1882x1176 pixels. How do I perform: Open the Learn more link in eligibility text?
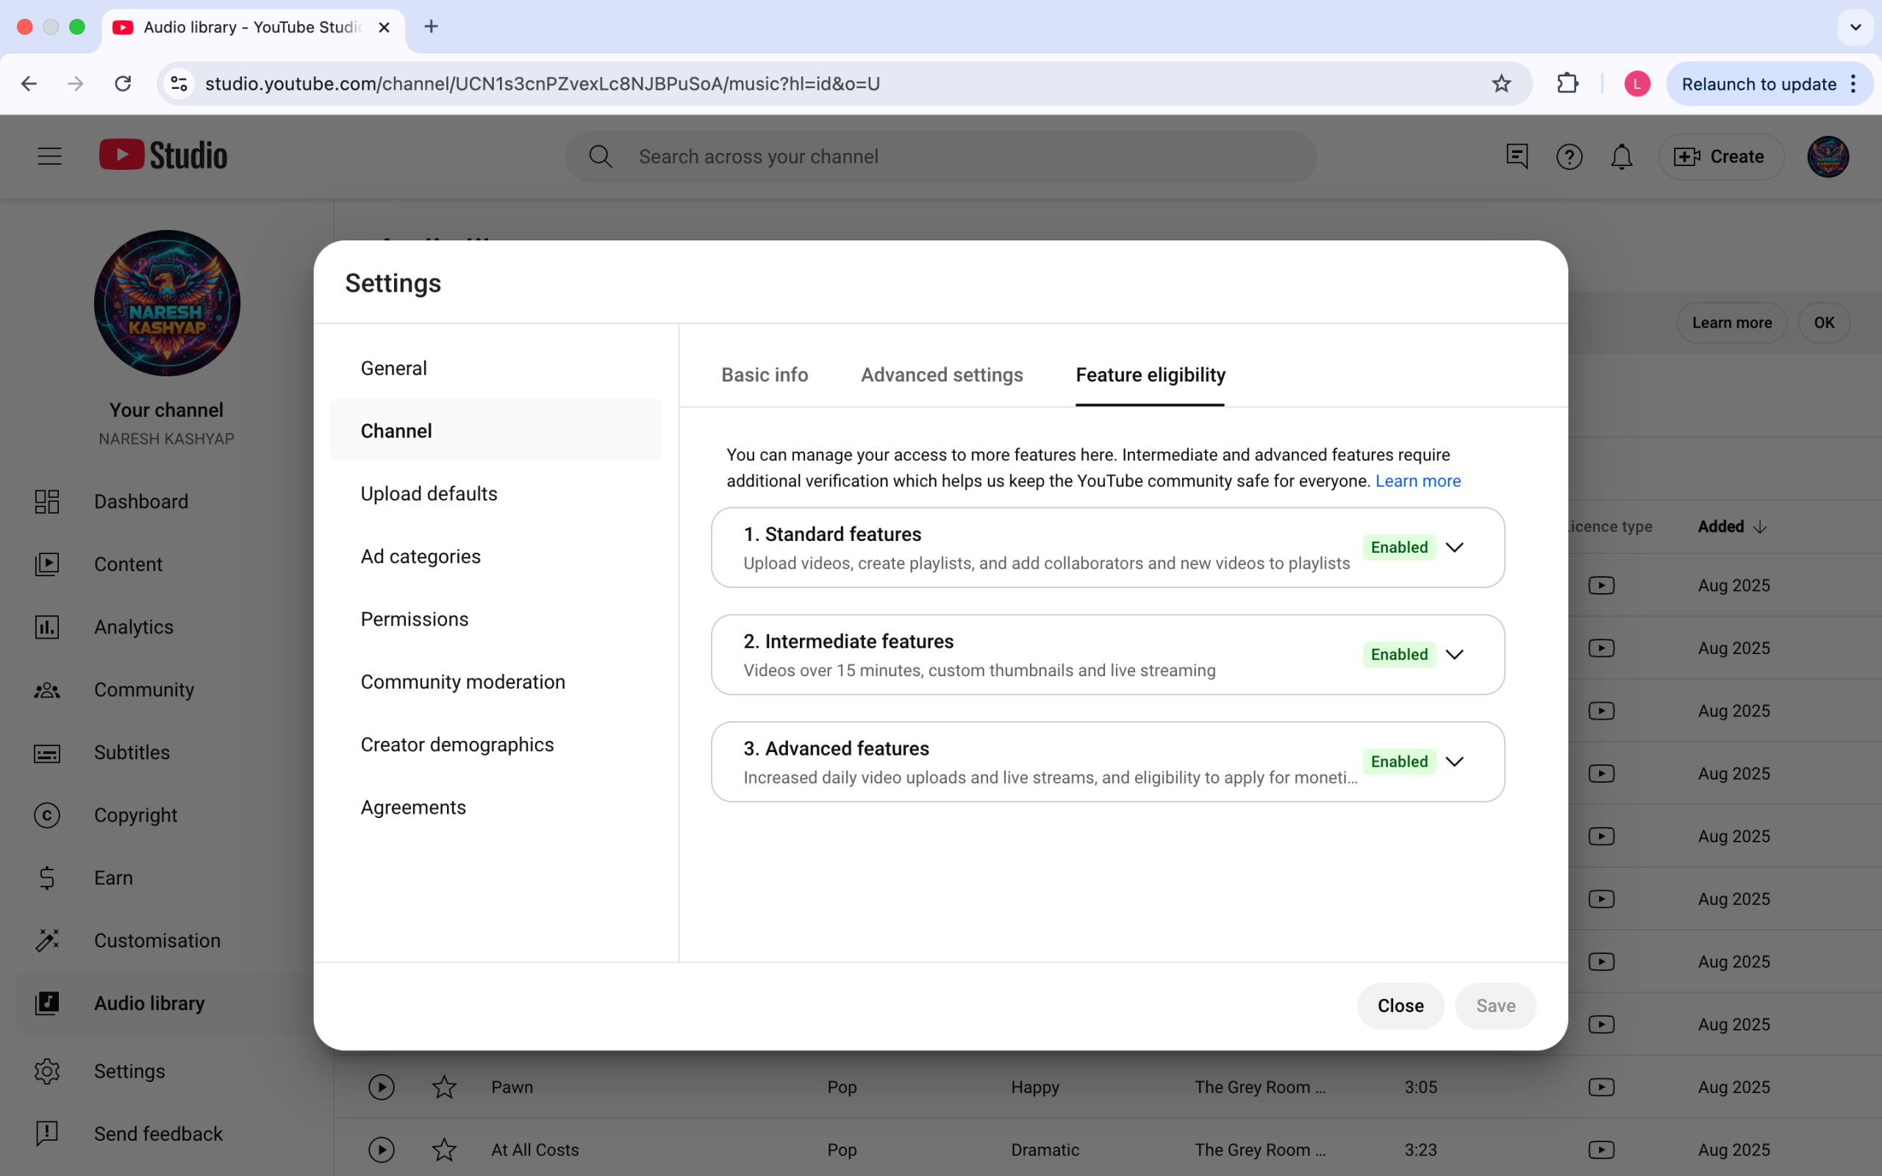click(x=1417, y=481)
